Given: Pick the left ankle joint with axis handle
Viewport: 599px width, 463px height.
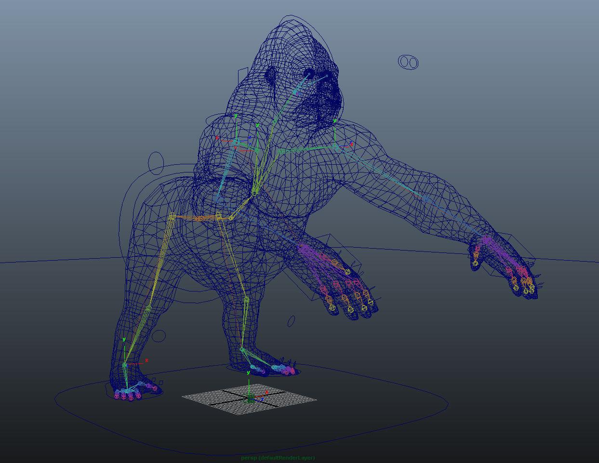Looking at the screenshot, I should point(125,365).
